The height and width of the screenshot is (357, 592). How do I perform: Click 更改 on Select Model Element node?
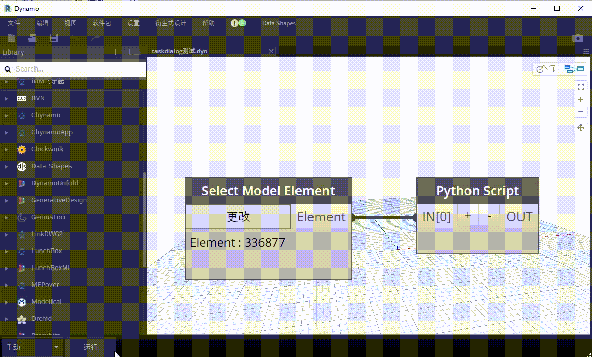point(238,217)
